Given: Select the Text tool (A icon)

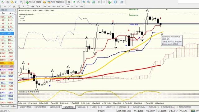Looking at the screenshot, I should click(23, 7).
